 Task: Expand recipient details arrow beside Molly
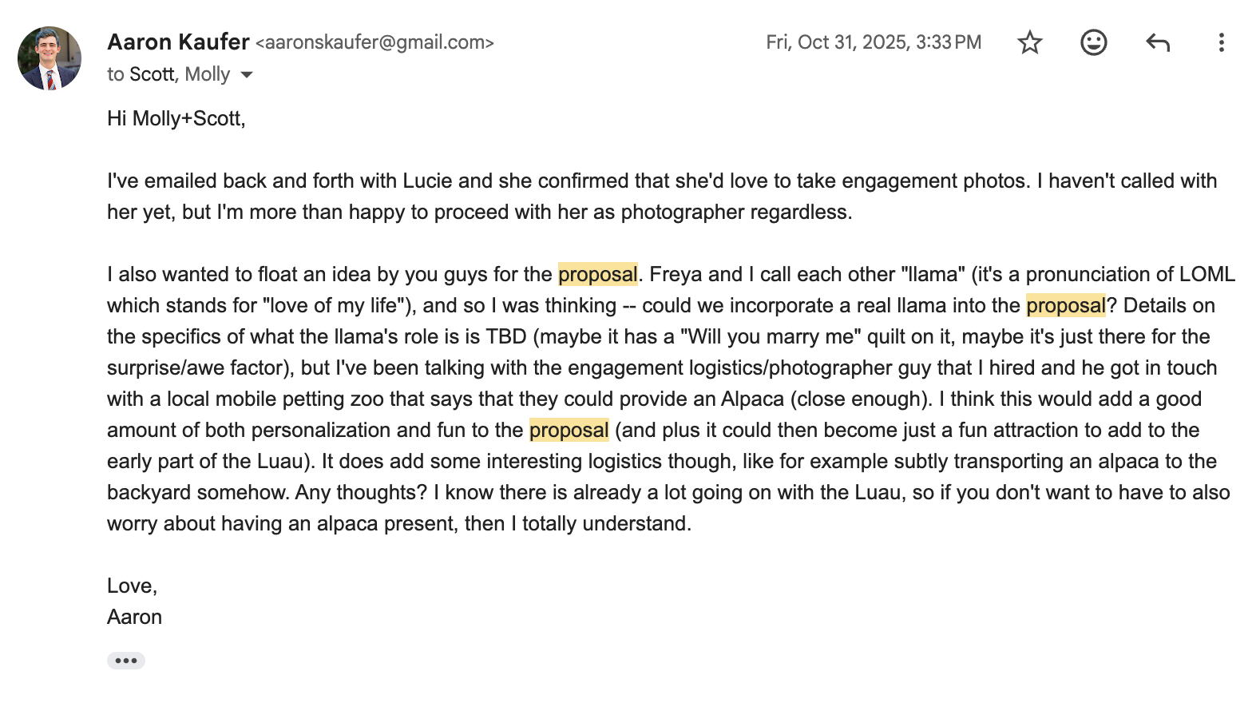(x=247, y=75)
